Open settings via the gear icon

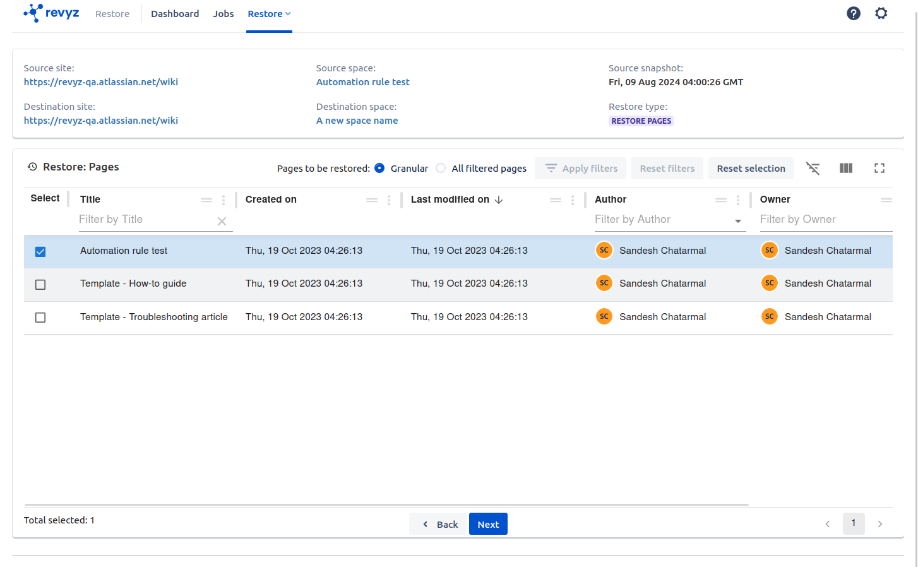881,13
